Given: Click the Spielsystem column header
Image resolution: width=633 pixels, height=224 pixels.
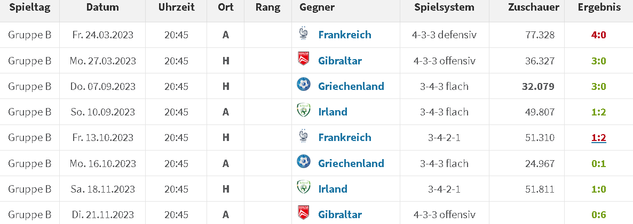Looking at the screenshot, I should pyautogui.click(x=444, y=7).
